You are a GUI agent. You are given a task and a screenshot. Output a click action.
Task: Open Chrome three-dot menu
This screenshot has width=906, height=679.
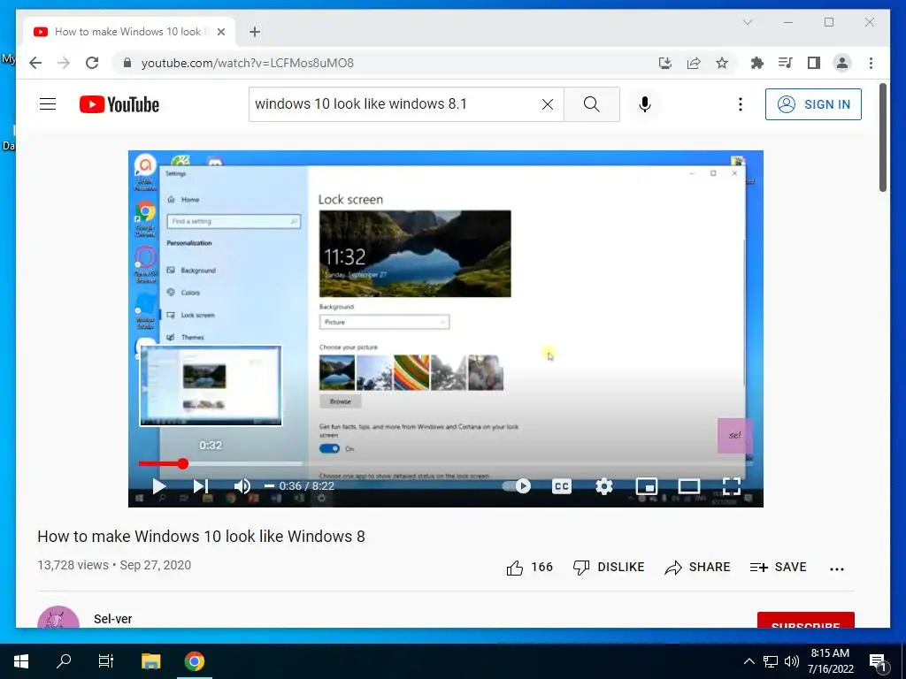pyautogui.click(x=871, y=63)
